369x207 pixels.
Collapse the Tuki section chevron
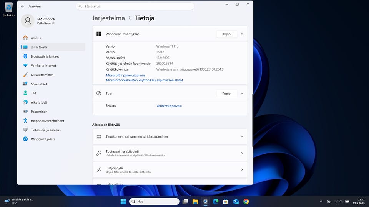tap(242, 93)
